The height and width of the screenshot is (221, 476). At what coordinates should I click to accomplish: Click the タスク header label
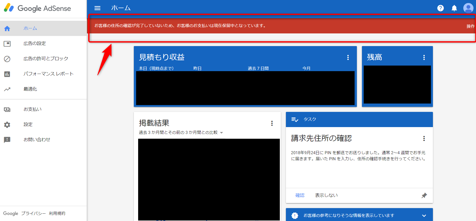point(310,119)
